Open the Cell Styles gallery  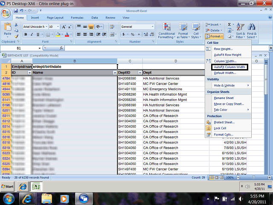pos(196,30)
